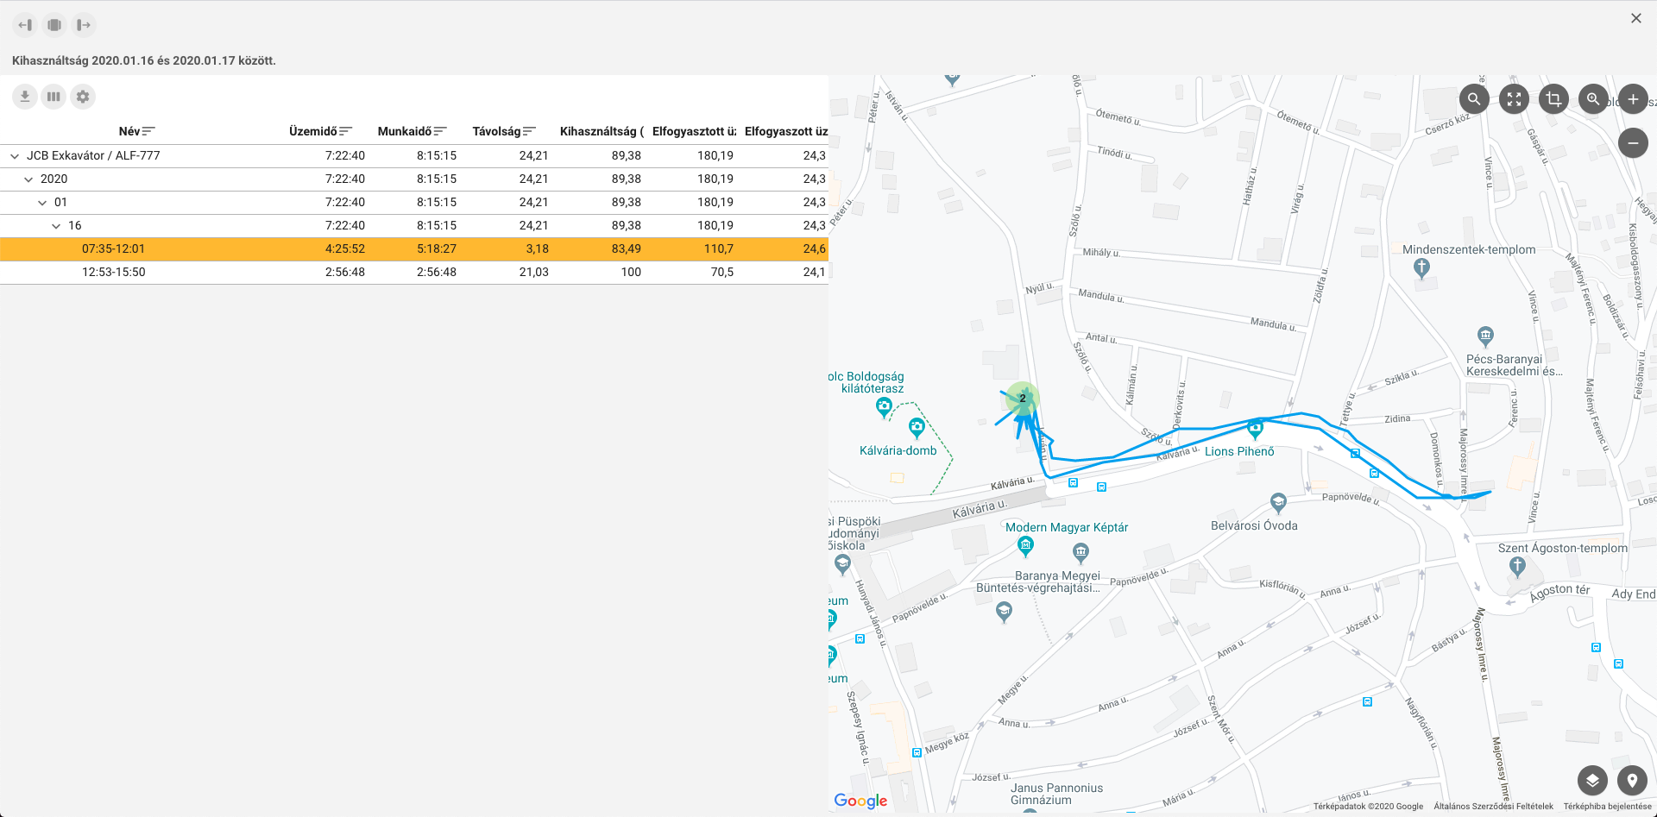The height and width of the screenshot is (817, 1657).
Task: Select the crop area map tool
Action: (x=1553, y=99)
